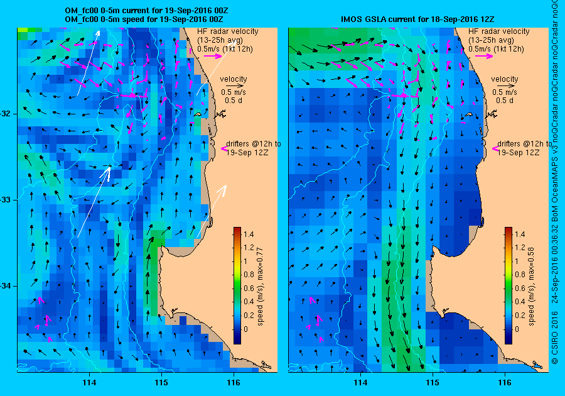Click the small island off the coast in right map
This screenshot has height=396, width=565.
coord(468,114)
